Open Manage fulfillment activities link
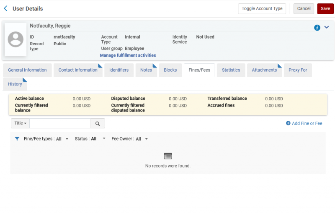The width and height of the screenshot is (335, 213). (128, 55)
